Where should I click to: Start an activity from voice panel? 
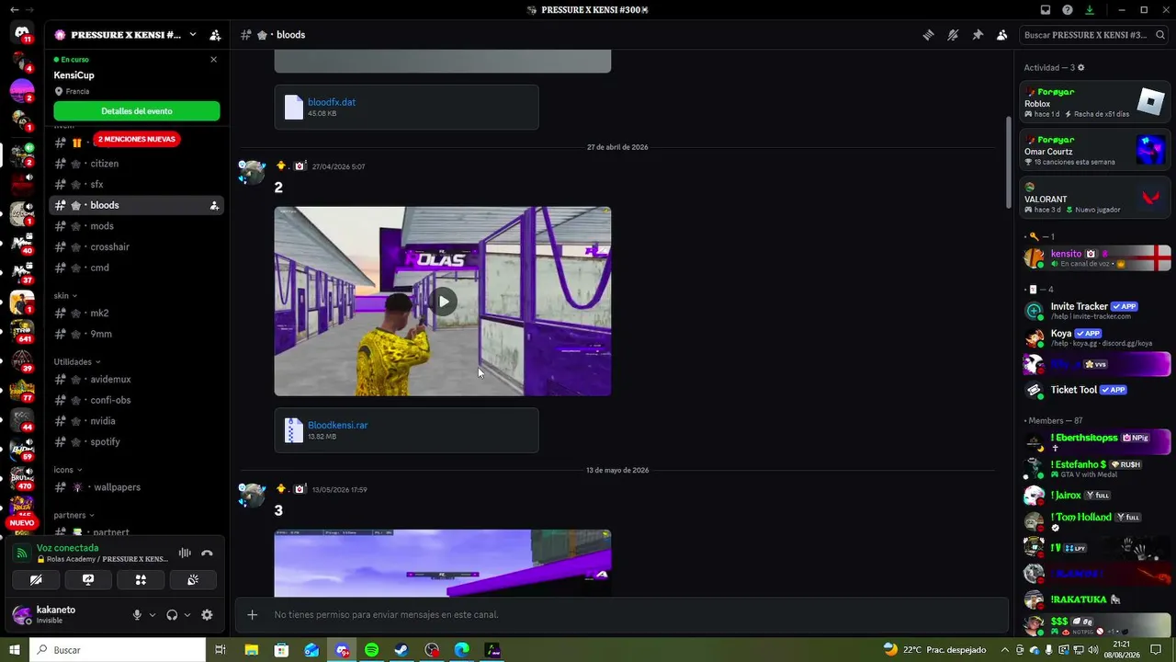[141, 580]
